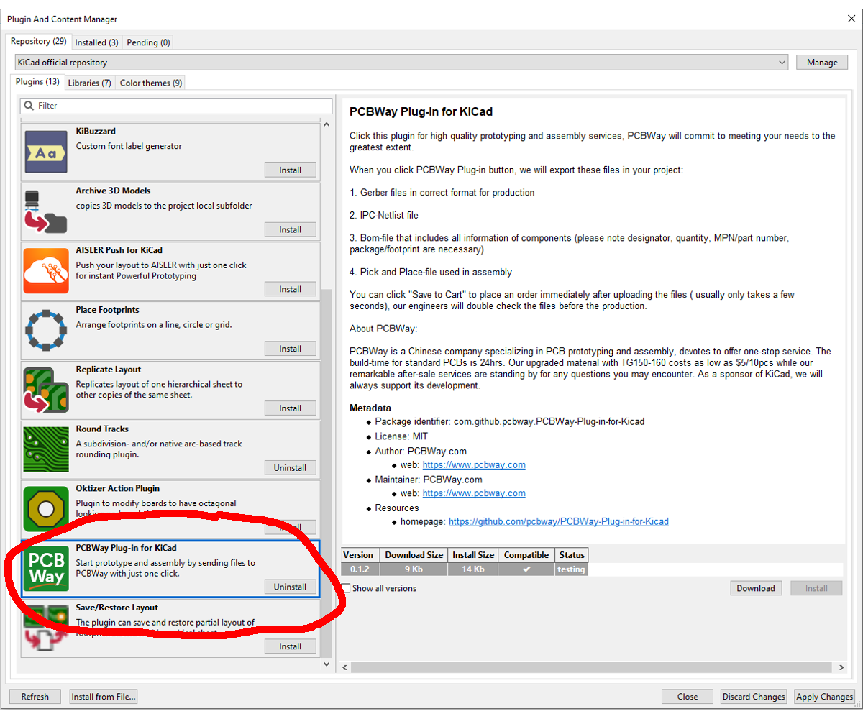Close the Plugin And Content Manager window

pos(851,19)
